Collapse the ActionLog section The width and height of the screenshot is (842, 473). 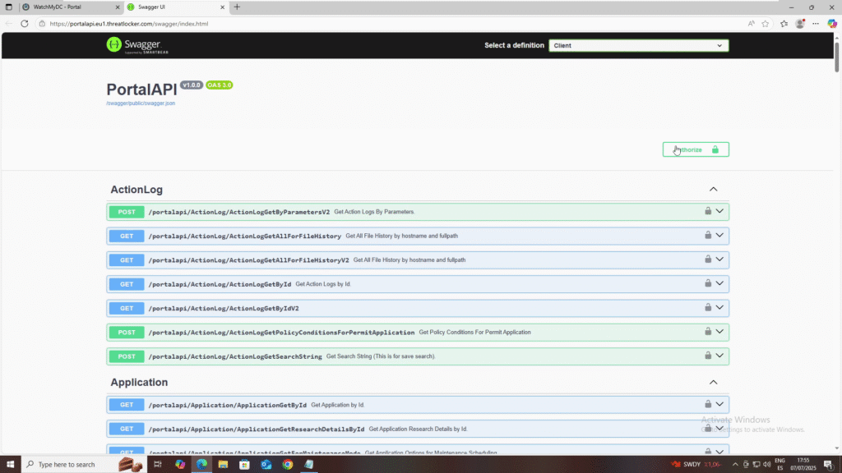[713, 190]
